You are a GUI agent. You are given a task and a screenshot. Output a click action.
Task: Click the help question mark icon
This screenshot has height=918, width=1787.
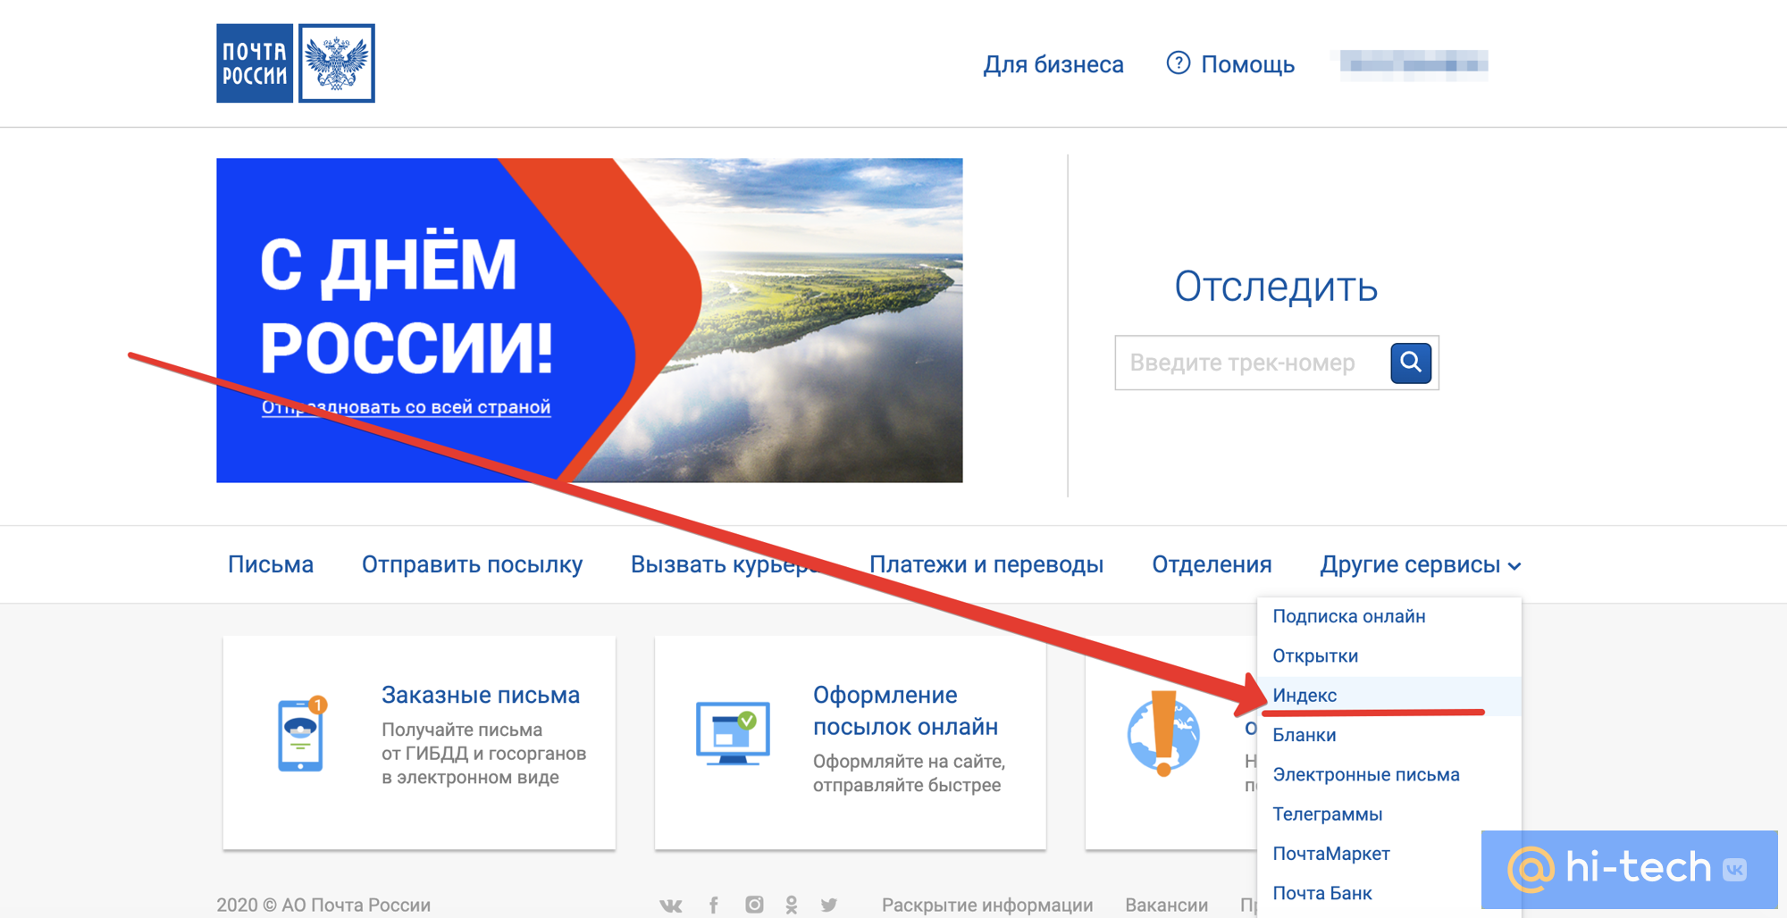(1179, 63)
